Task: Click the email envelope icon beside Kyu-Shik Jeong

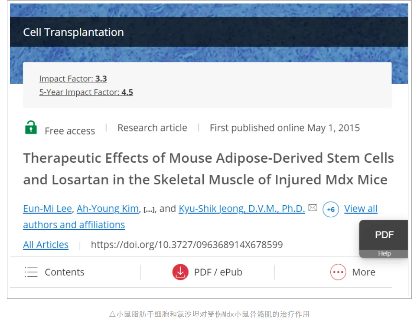Action: [x=313, y=208]
